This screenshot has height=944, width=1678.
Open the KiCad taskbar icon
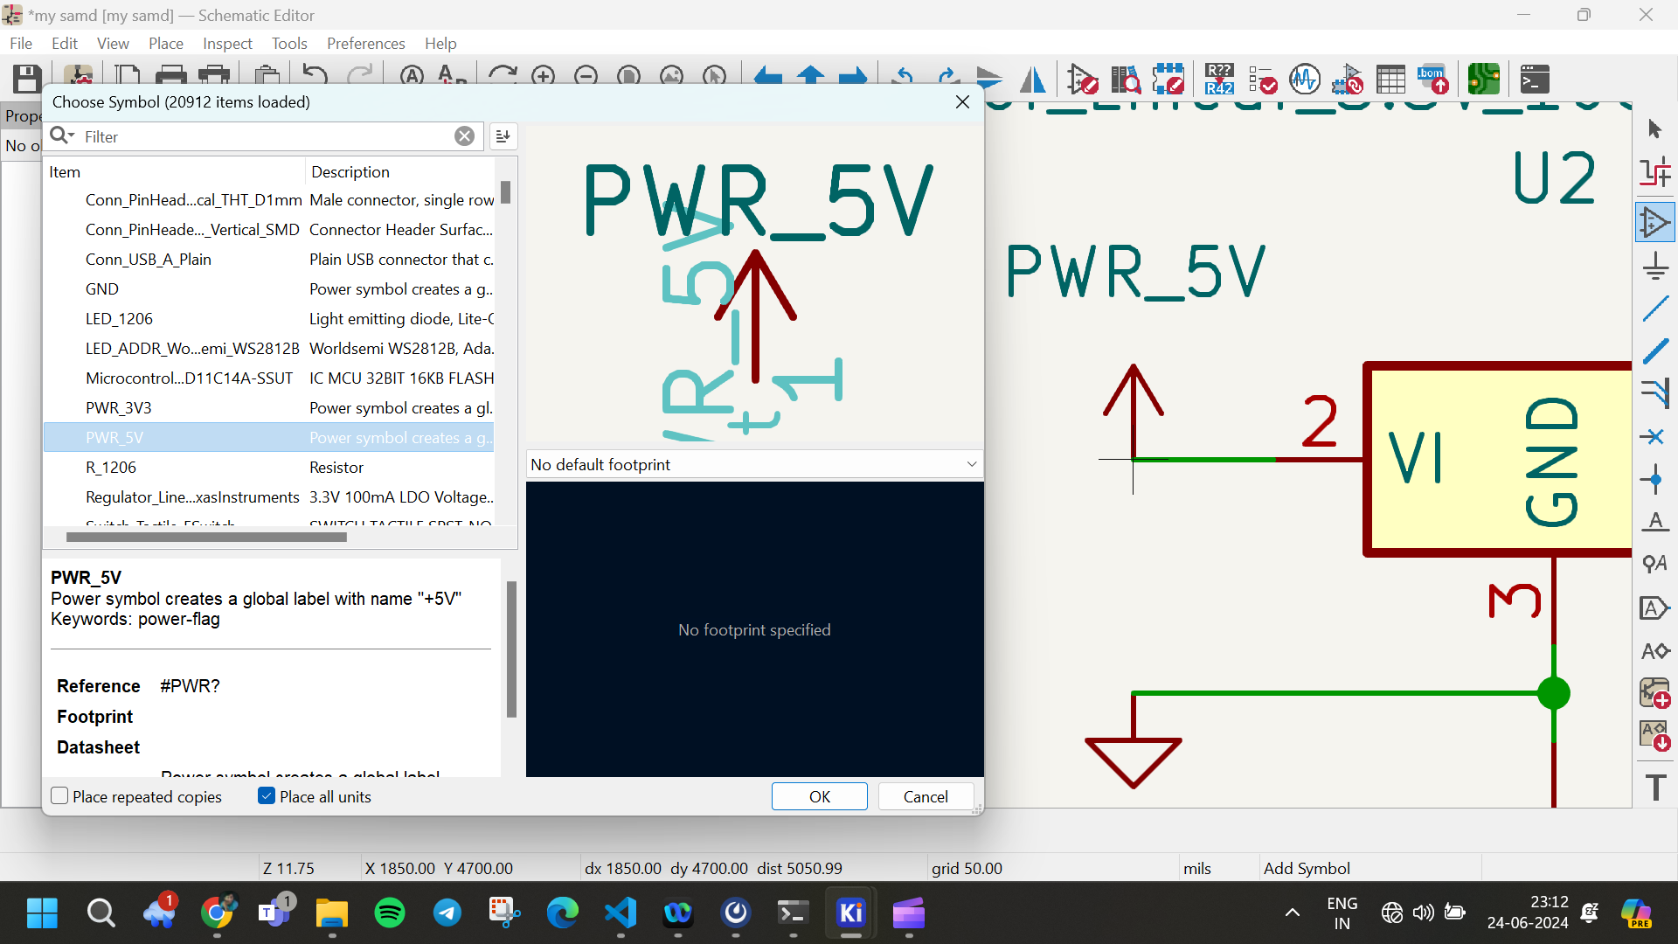[x=850, y=913]
